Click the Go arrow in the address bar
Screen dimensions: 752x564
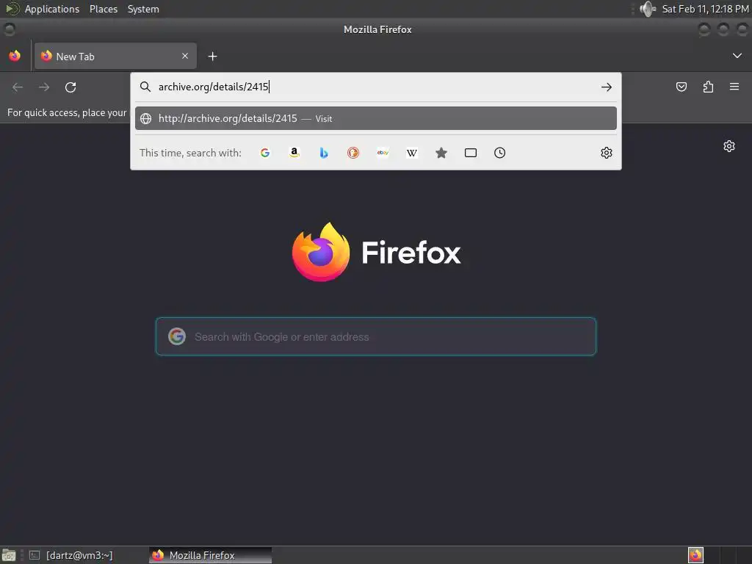click(x=606, y=87)
